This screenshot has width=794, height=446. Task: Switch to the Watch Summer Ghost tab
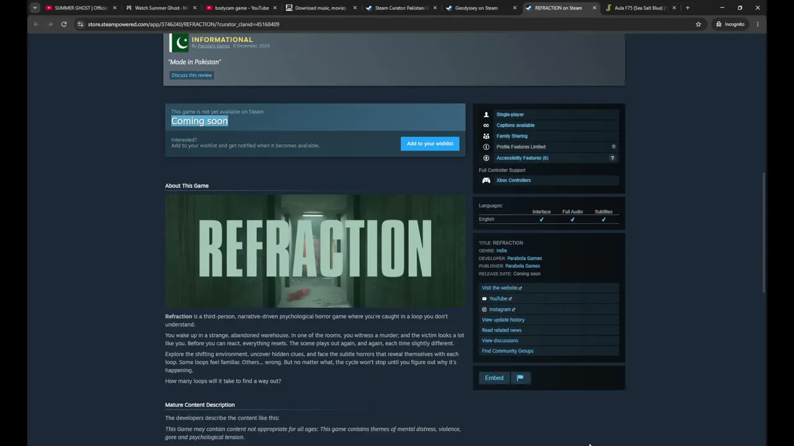tap(161, 8)
